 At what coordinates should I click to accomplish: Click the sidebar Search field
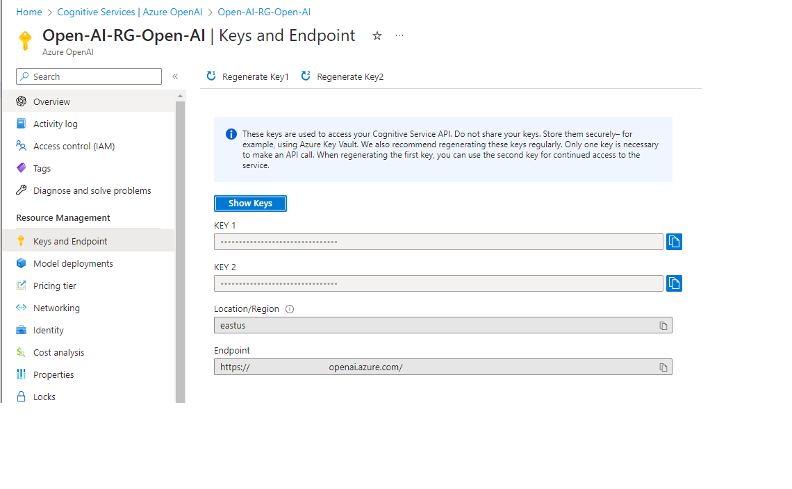tap(89, 76)
